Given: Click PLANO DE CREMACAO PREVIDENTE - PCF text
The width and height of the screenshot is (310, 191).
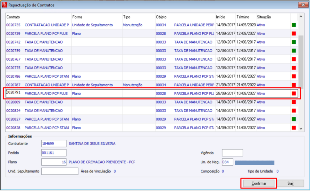Looking at the screenshot, I should (102, 162).
